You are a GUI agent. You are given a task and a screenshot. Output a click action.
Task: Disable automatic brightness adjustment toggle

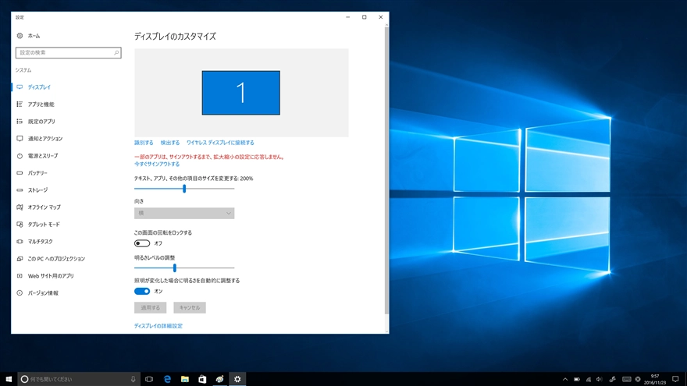pyautogui.click(x=142, y=291)
